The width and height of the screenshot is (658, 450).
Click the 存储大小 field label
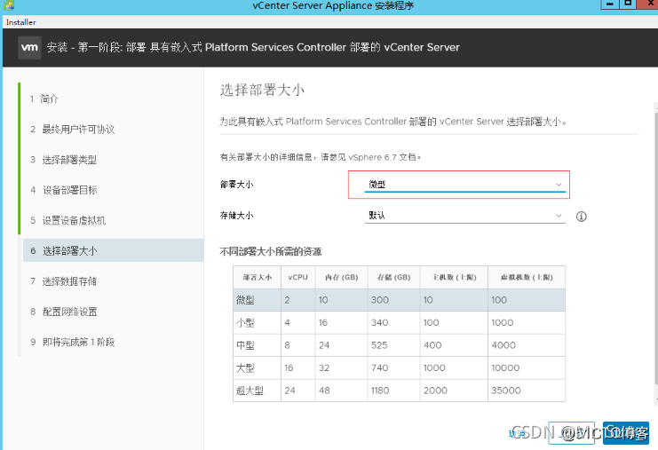click(237, 216)
